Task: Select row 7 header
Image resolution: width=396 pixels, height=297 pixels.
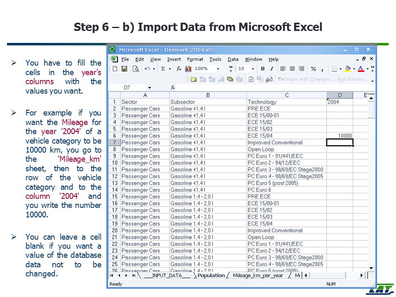Action: click(114, 142)
